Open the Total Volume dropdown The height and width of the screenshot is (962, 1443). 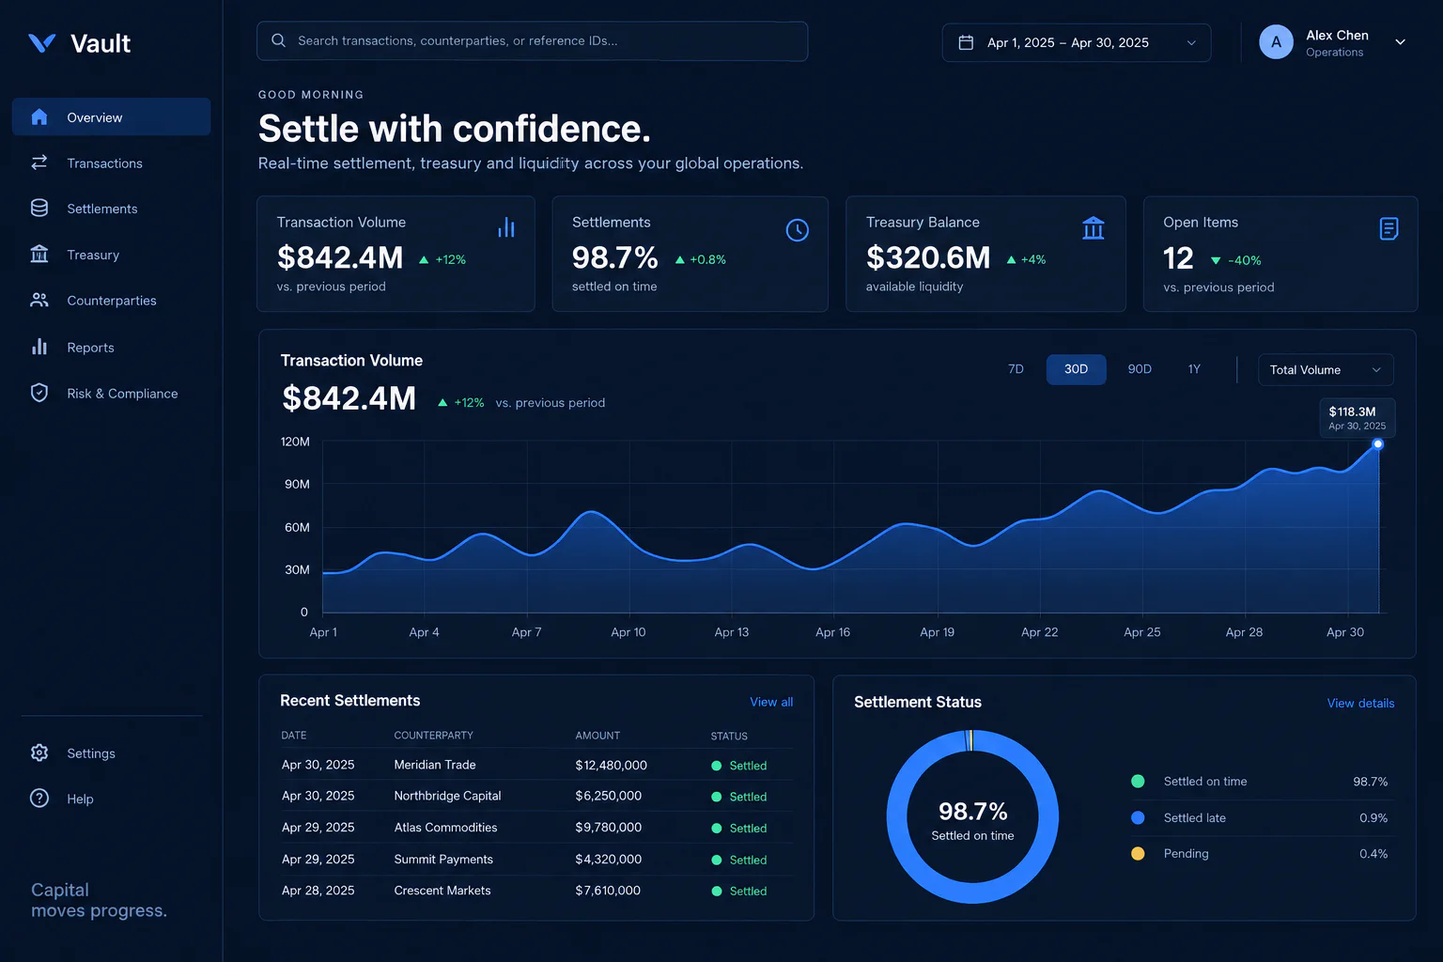tap(1326, 370)
